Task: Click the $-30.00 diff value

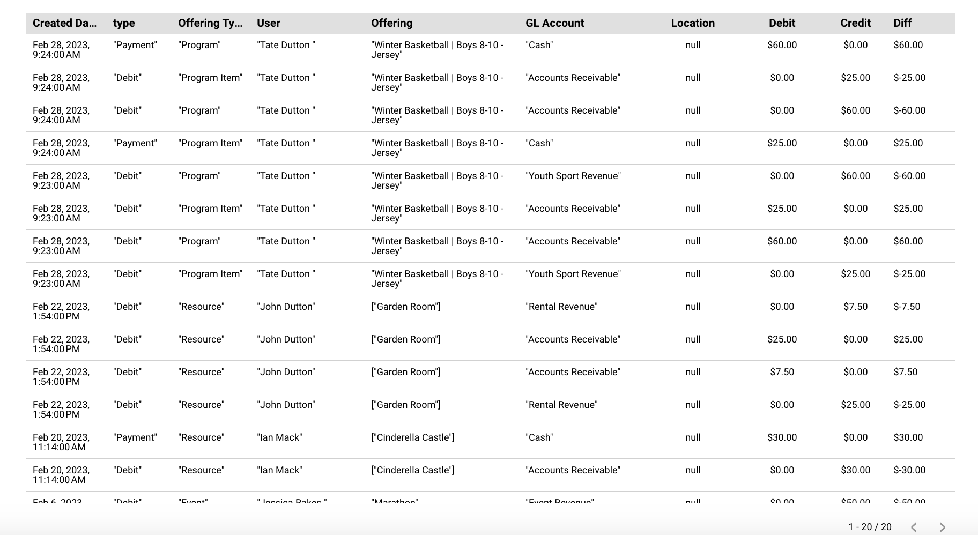Action: click(x=909, y=470)
